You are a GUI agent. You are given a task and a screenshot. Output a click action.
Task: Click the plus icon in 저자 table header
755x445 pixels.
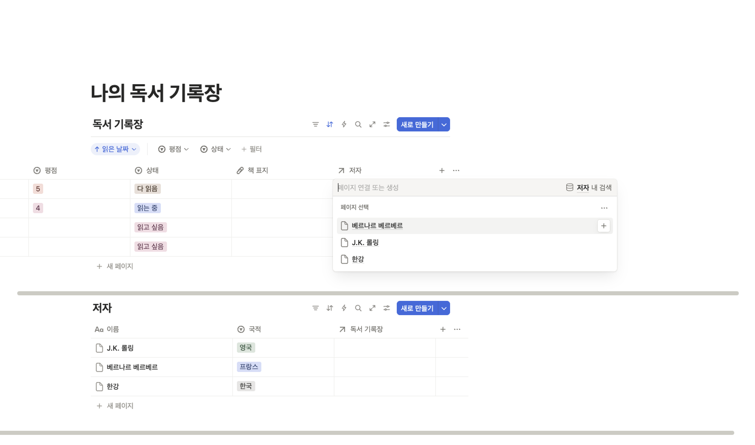442,329
